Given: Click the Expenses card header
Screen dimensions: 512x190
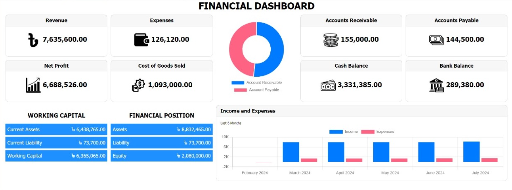Looking at the screenshot, I should [162, 20].
